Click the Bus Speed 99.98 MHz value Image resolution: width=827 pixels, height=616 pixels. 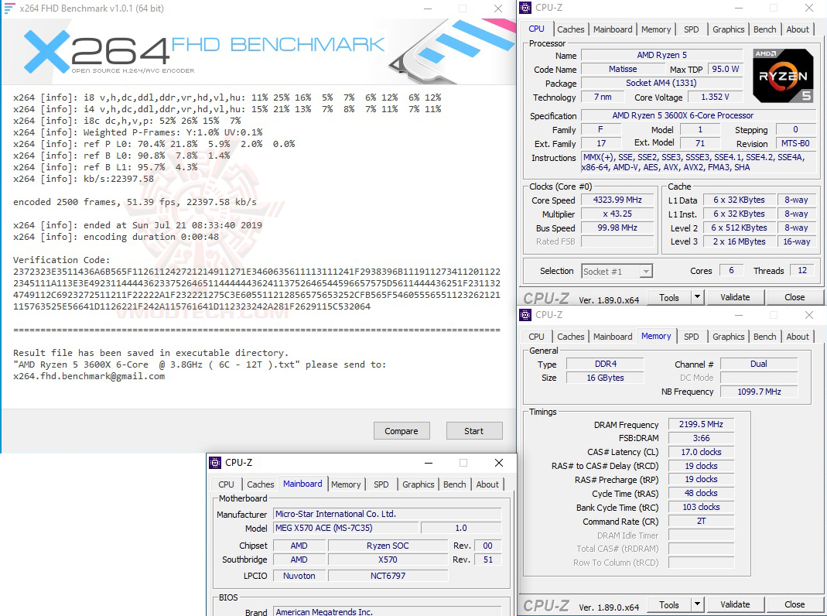pos(617,228)
